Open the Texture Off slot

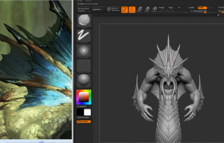click(x=84, y=66)
